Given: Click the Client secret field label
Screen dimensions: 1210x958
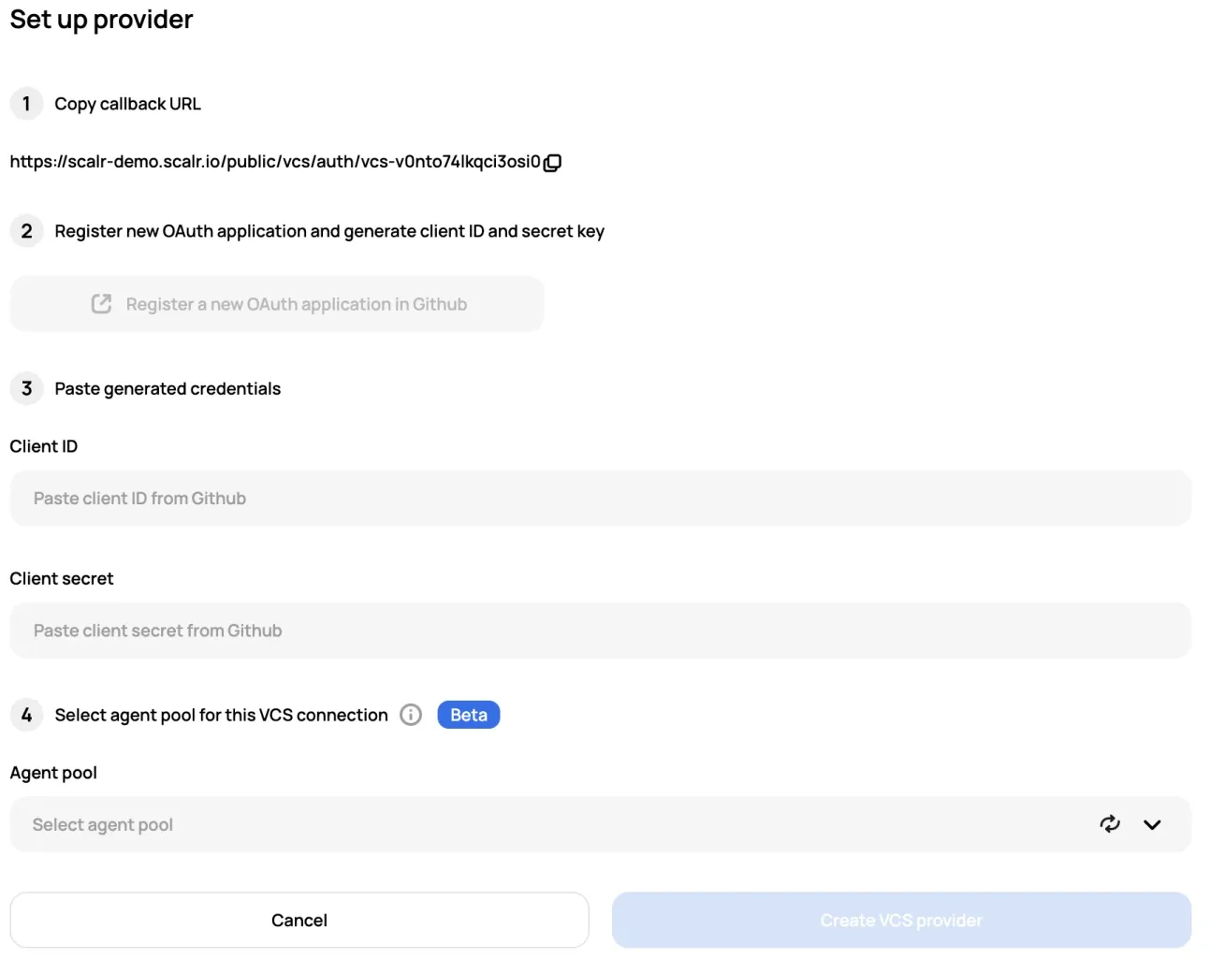Looking at the screenshot, I should coord(62,578).
